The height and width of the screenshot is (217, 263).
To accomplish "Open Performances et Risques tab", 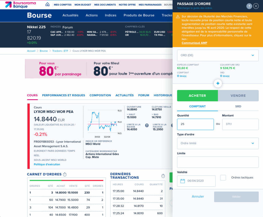I will [x=64, y=95].
